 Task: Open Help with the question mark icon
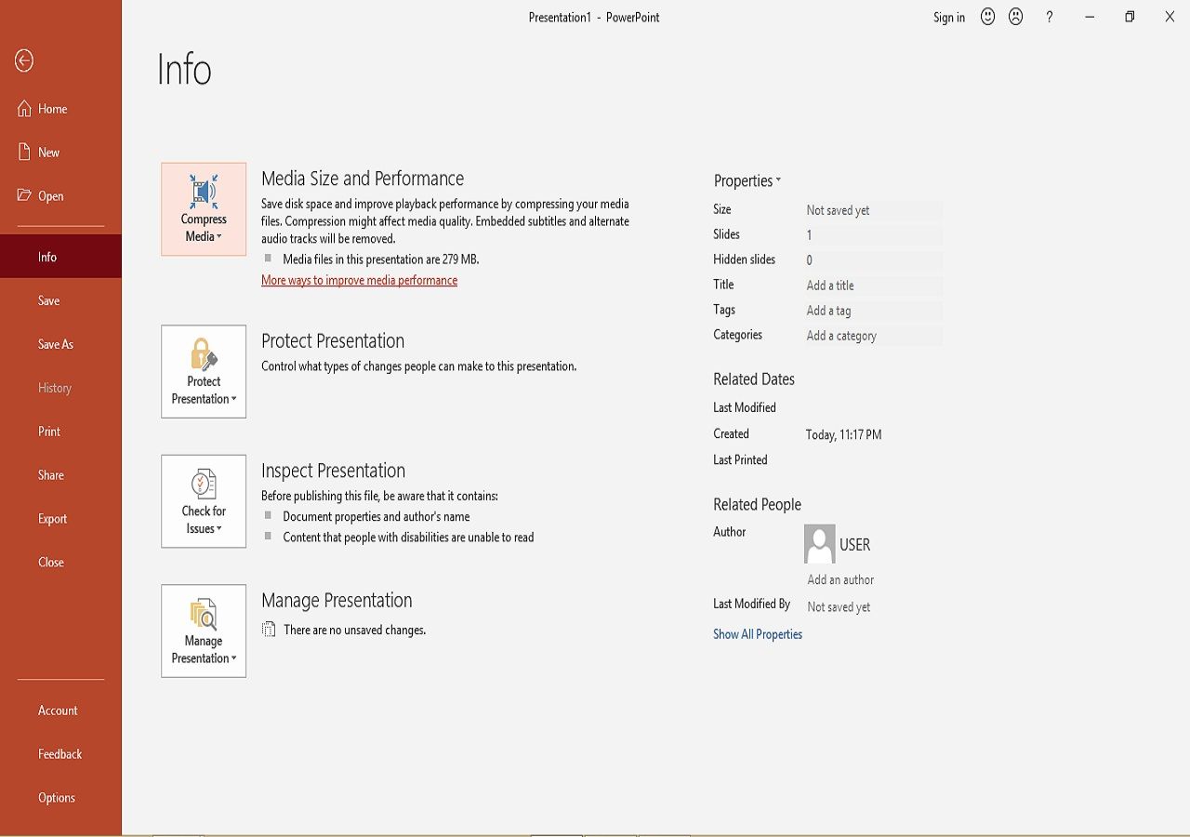click(x=1050, y=17)
